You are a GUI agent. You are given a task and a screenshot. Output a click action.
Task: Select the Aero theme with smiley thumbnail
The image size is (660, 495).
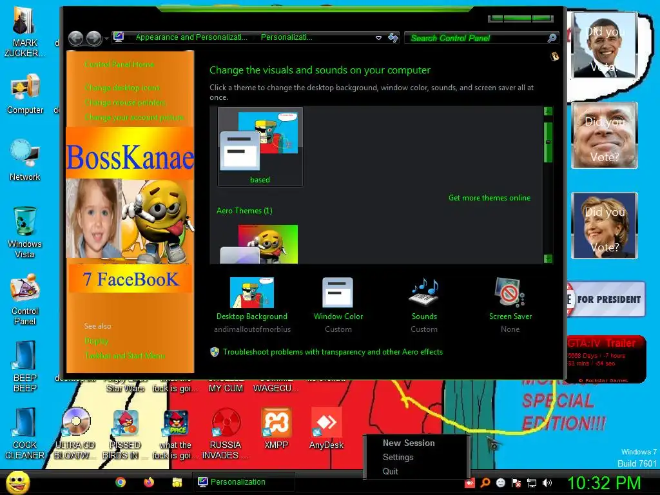pos(260,243)
